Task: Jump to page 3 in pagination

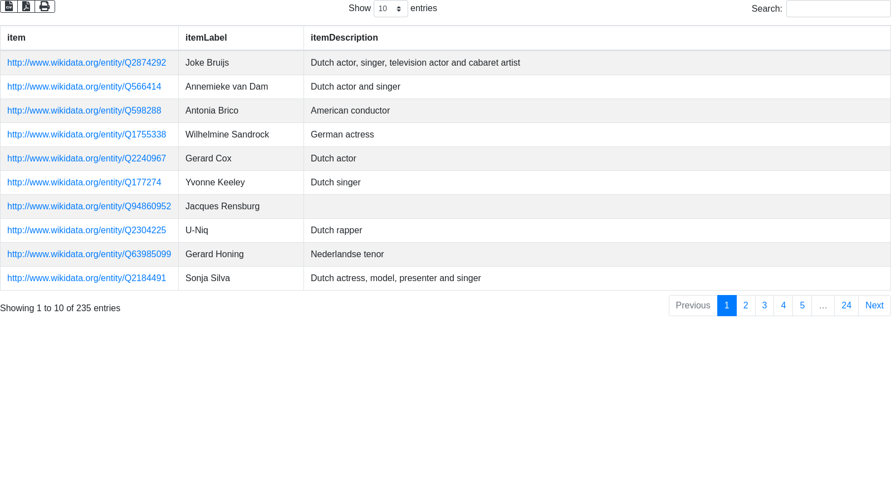Action: point(765,306)
